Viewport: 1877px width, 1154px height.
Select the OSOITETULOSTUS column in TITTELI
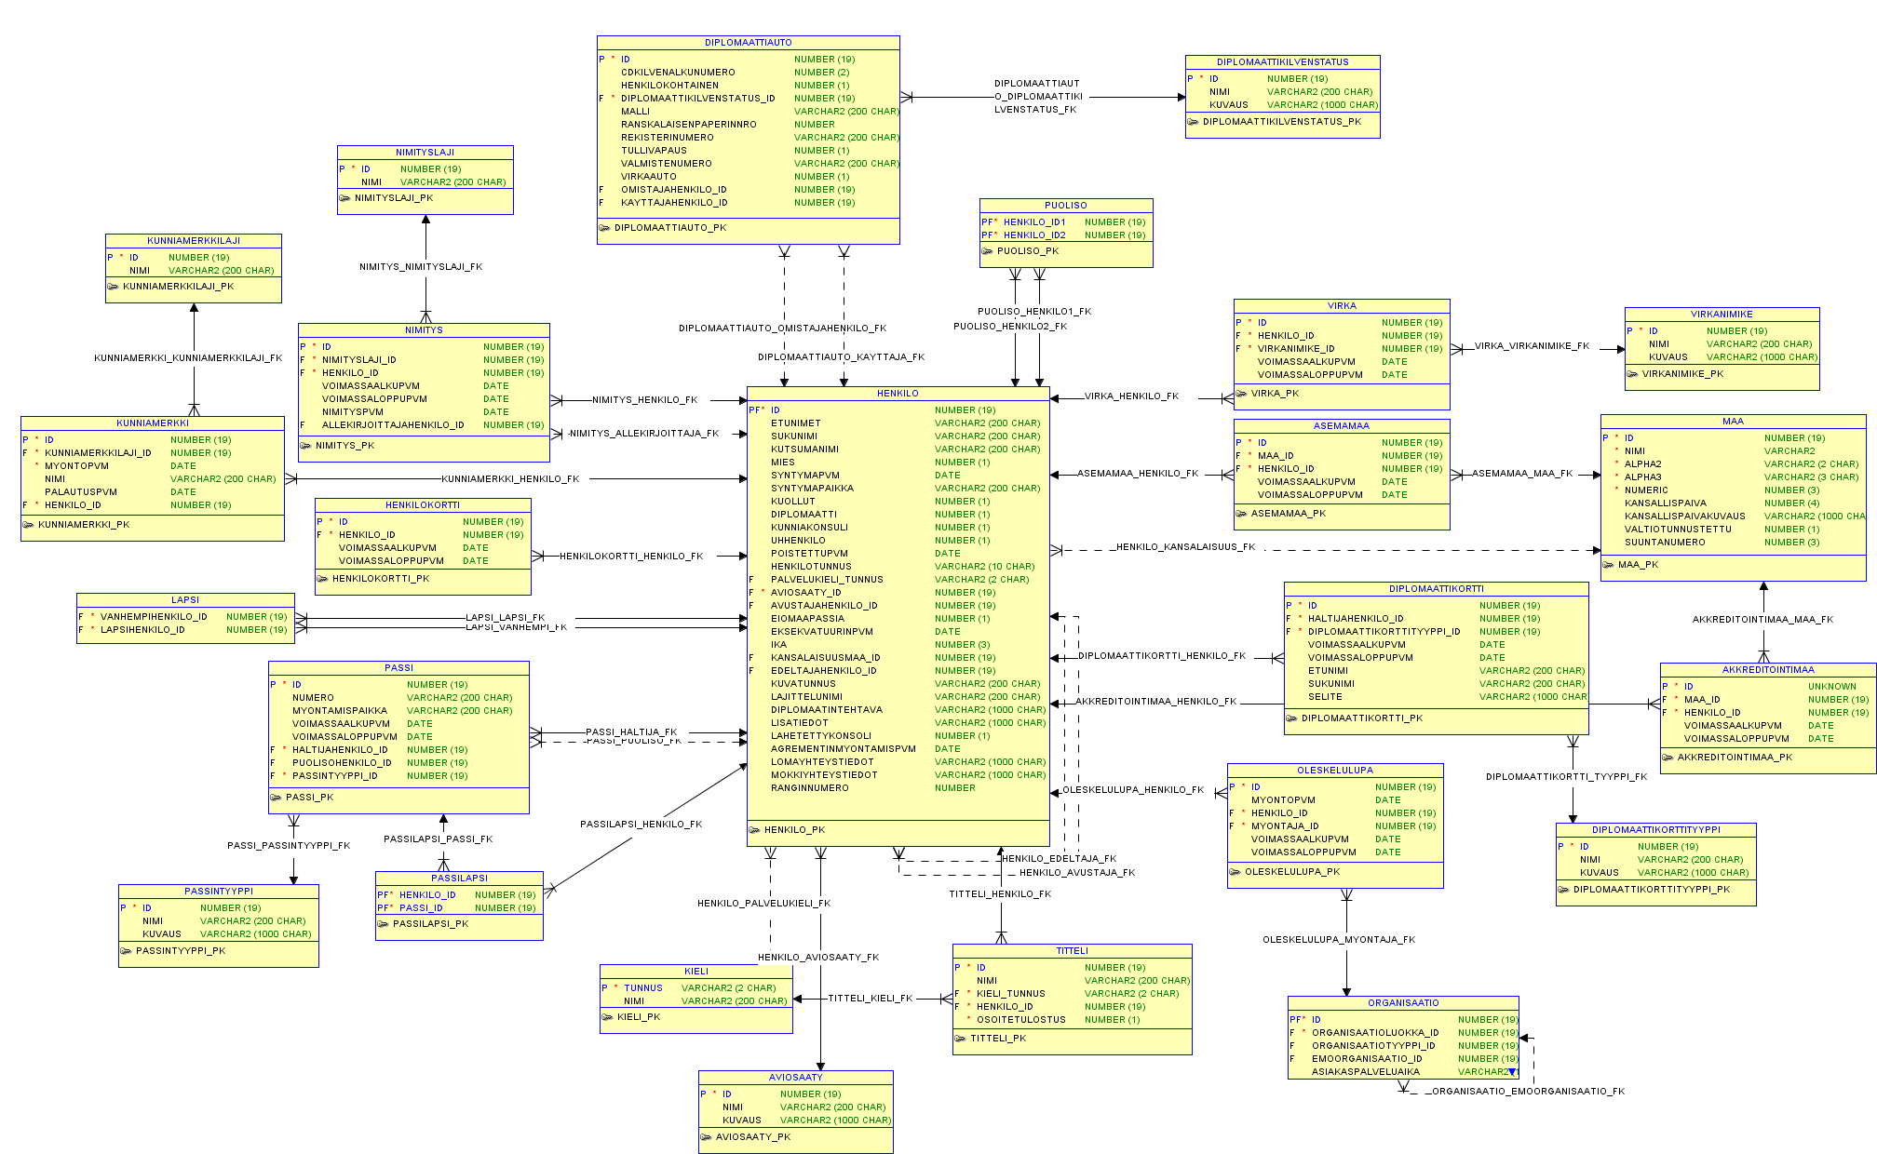tap(1072, 1020)
